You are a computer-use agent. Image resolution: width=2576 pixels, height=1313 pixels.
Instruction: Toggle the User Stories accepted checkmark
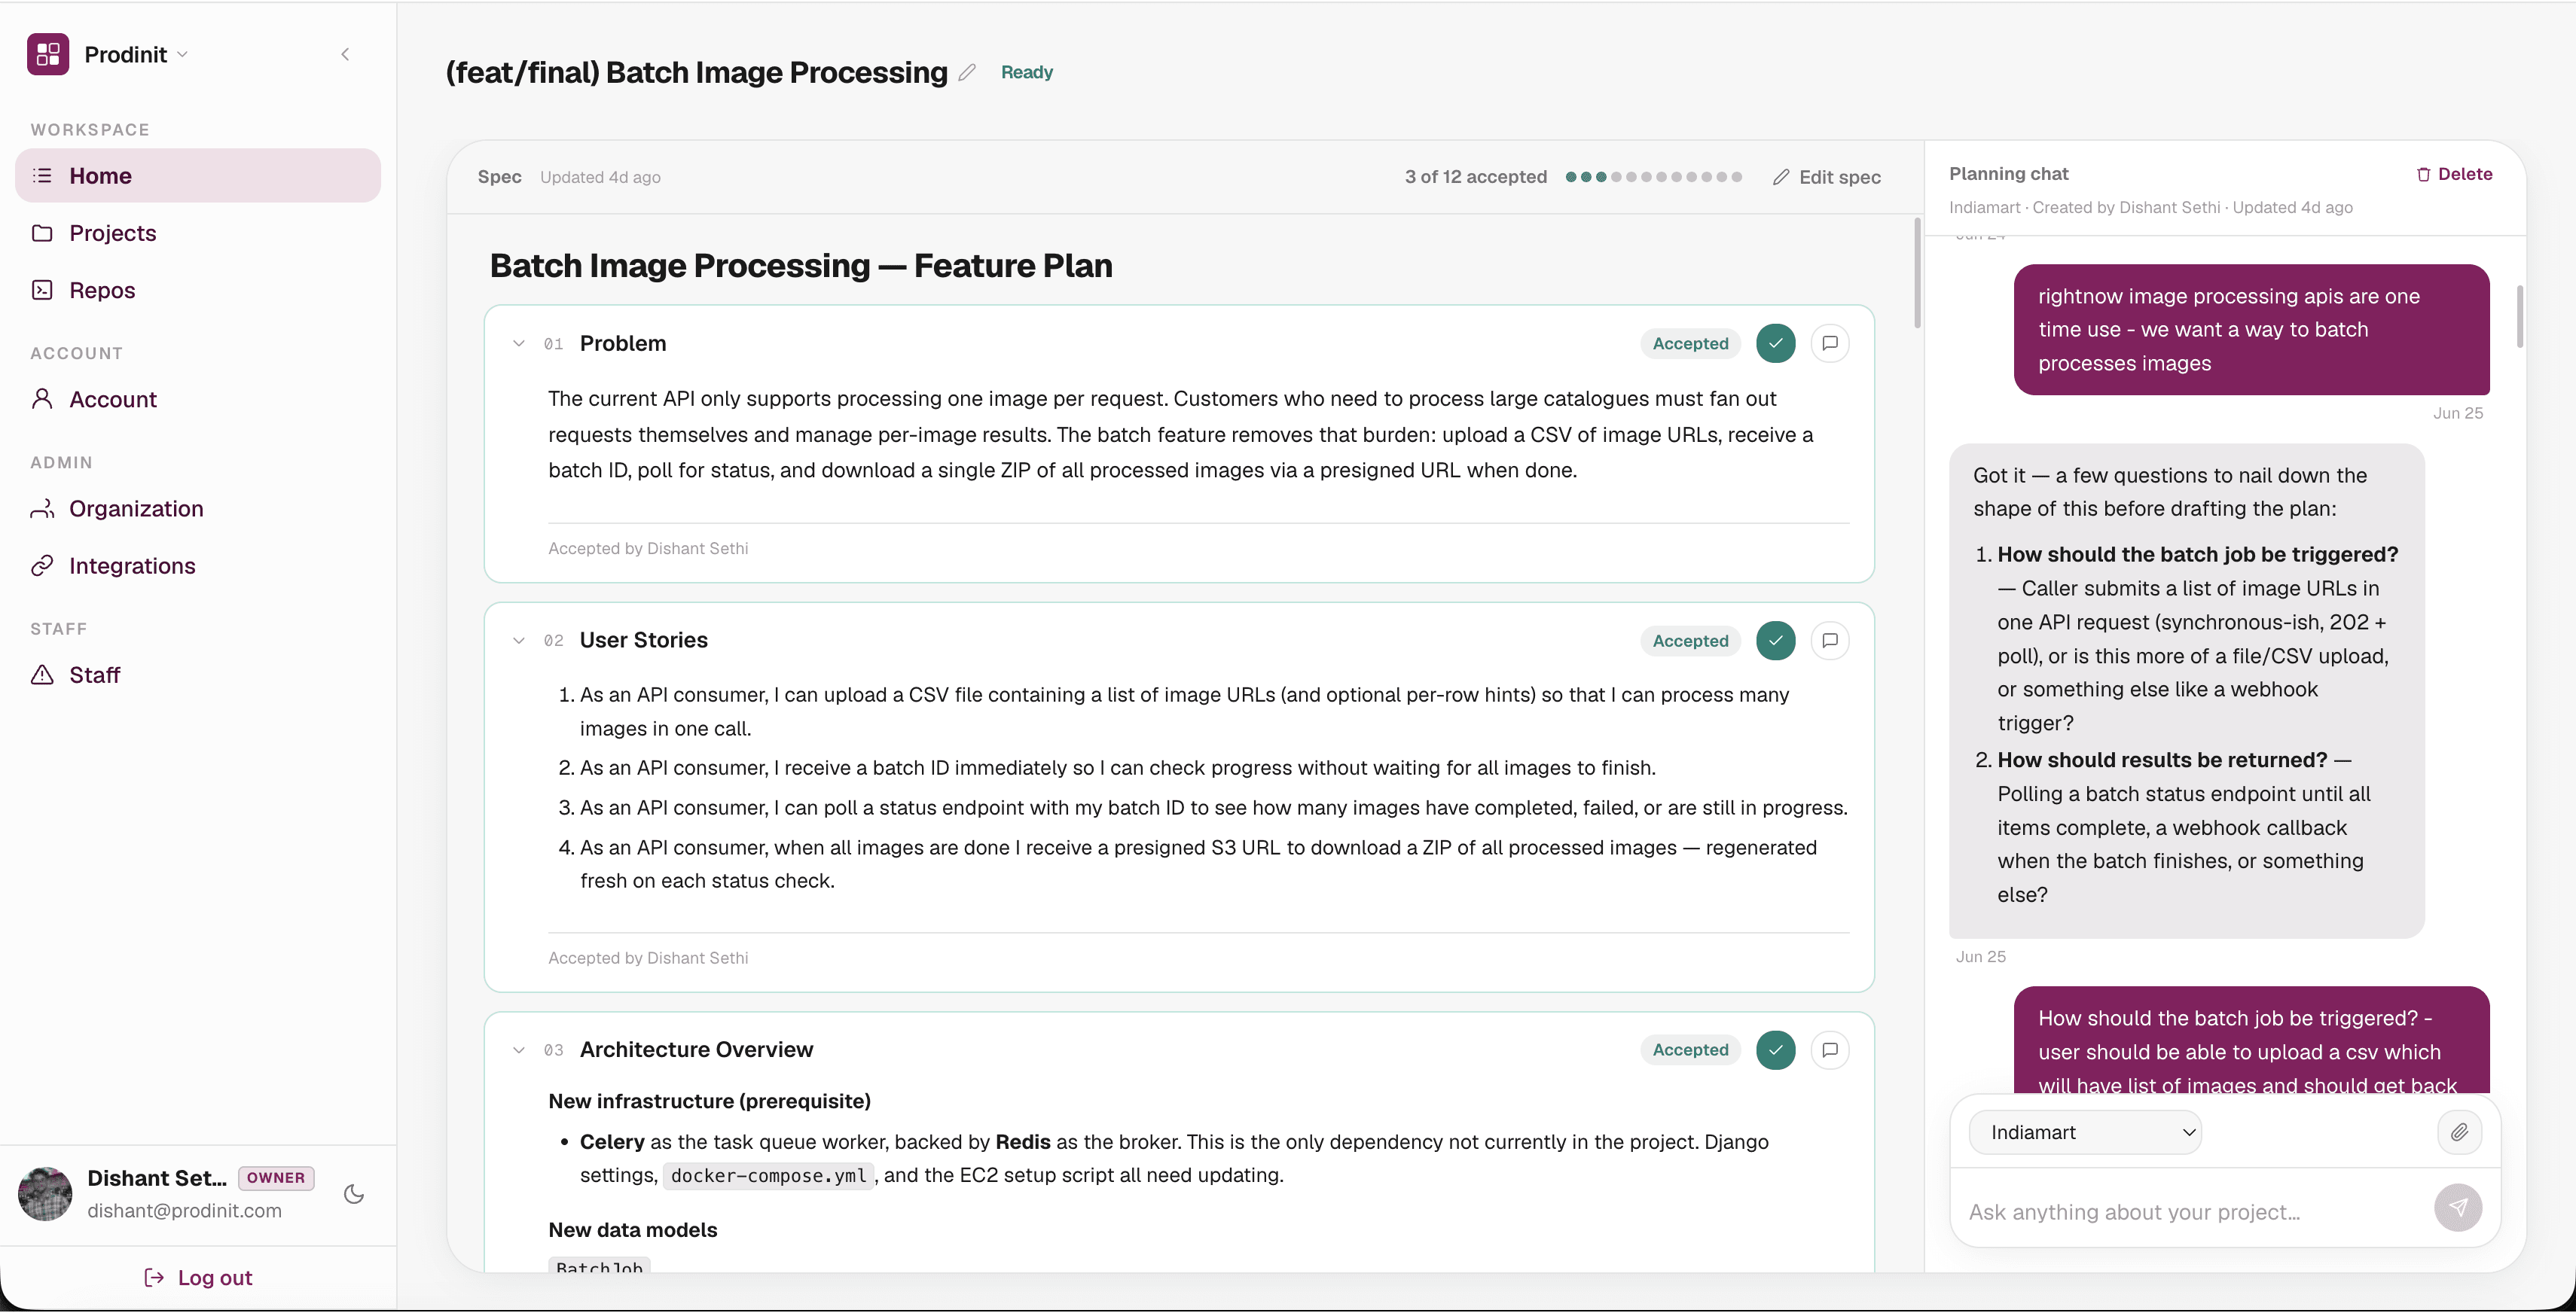(1775, 641)
